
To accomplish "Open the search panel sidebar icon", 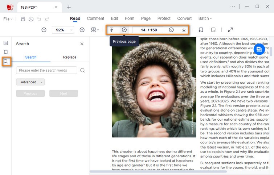I will pos(6,62).
